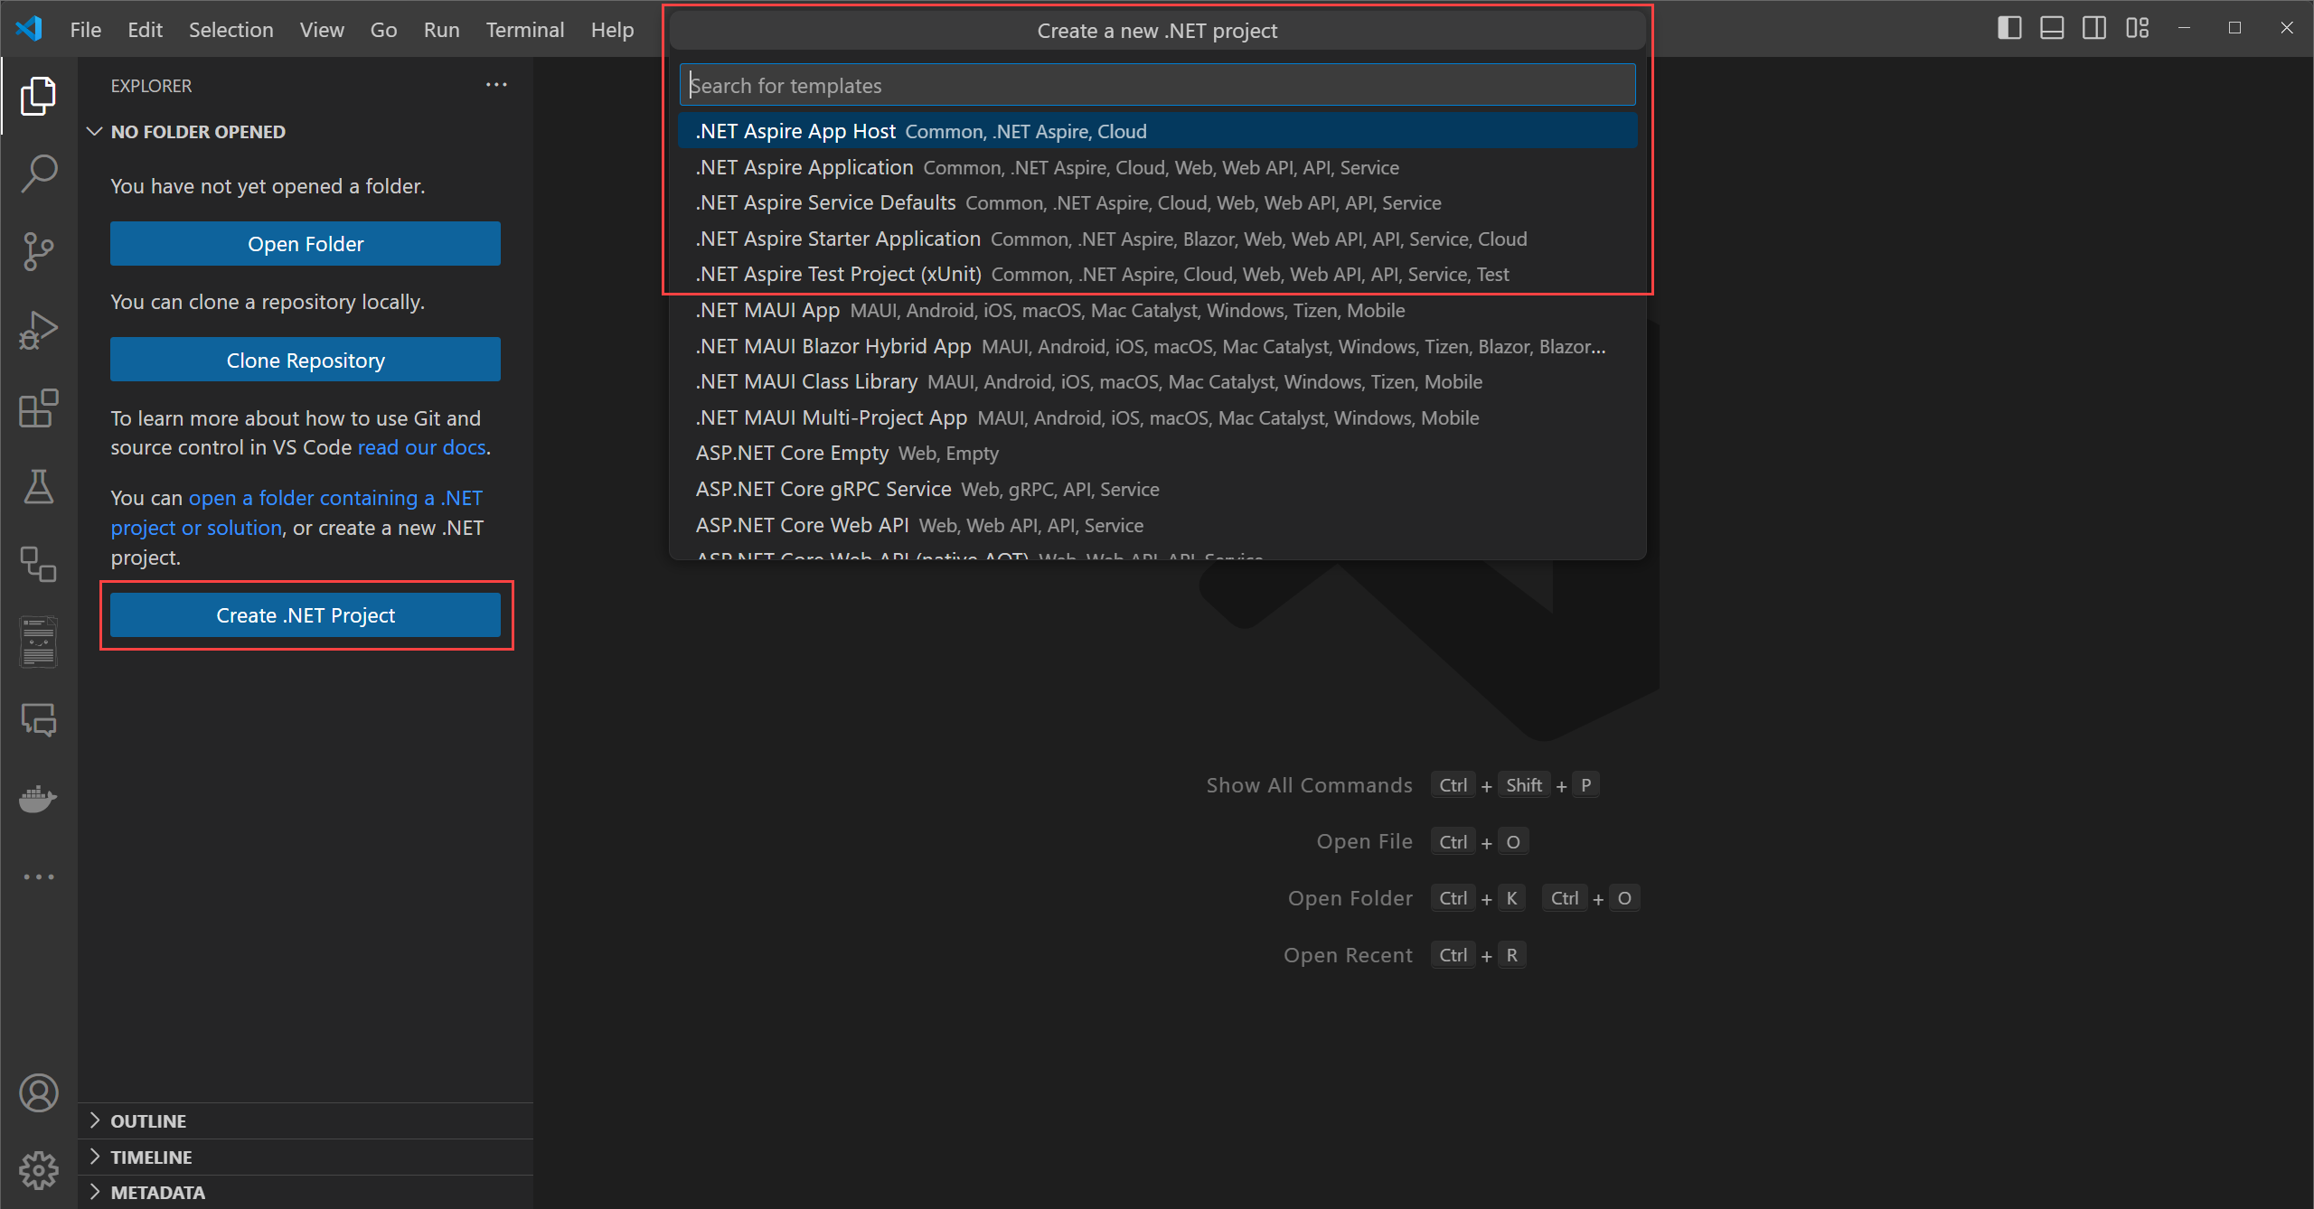Screen dimensions: 2314x1209
Task: Open the Docker whale icon
Action: point(38,799)
